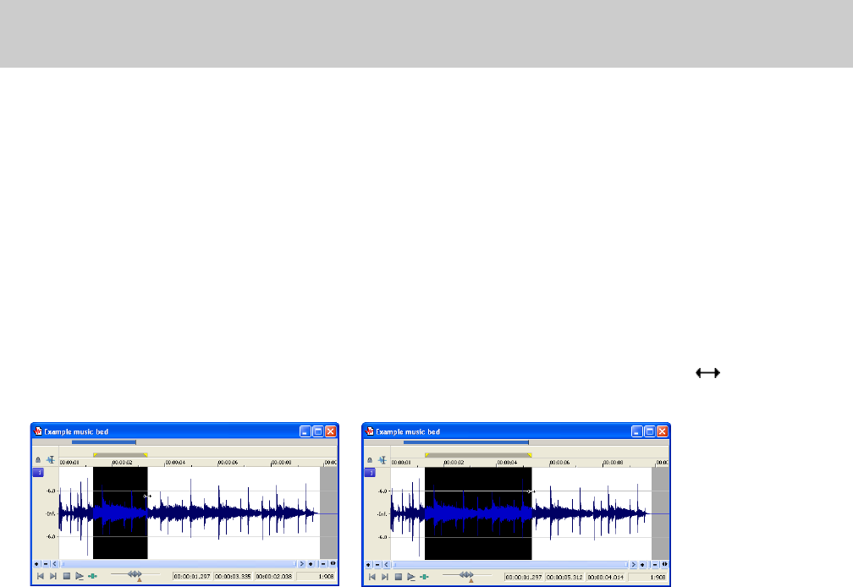Click the level zoom out minus in left window

[x=46, y=563]
